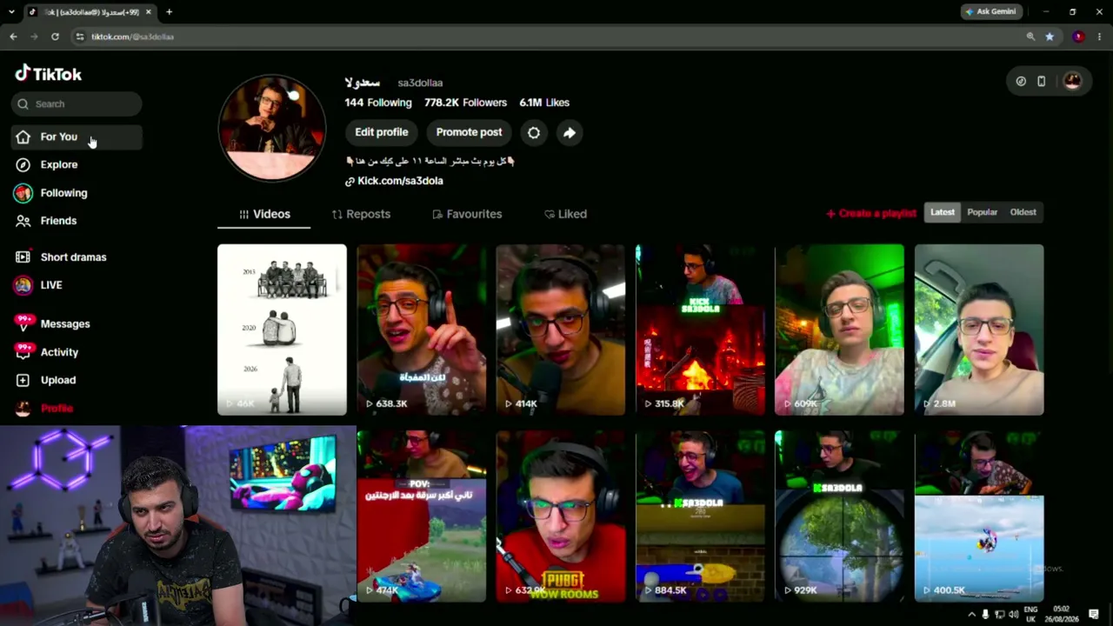Open the Chrome three-dot menu
Image resolution: width=1113 pixels, height=626 pixels.
1100,37
